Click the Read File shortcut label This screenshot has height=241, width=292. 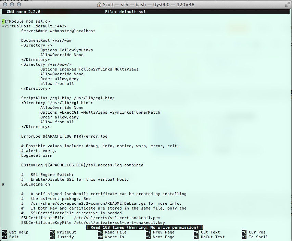pyautogui.click(x=115, y=232)
